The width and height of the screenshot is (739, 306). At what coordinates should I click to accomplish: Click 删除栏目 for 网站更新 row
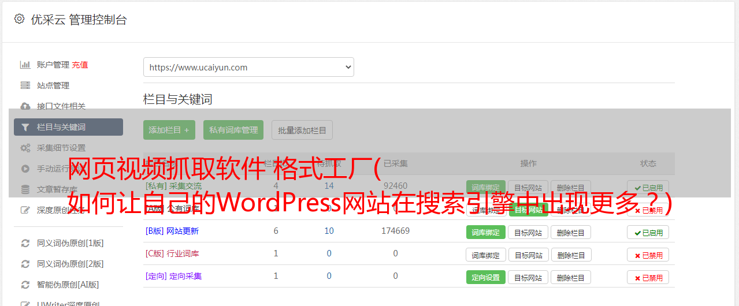(x=571, y=232)
